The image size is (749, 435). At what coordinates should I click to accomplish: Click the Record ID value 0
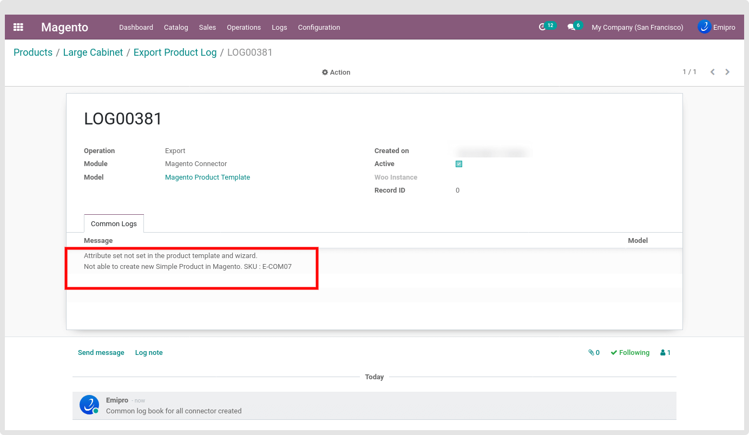[457, 190]
